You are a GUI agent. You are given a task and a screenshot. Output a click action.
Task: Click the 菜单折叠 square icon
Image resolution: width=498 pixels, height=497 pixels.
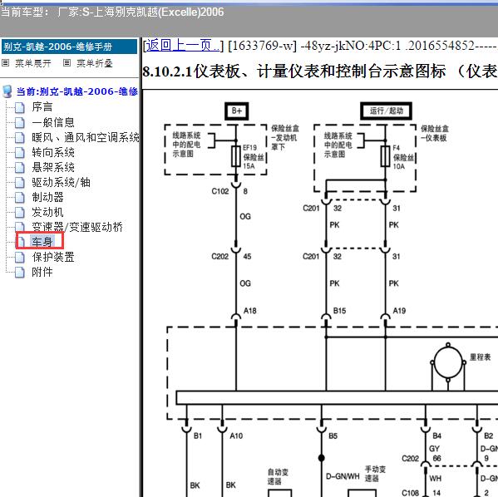pos(67,63)
